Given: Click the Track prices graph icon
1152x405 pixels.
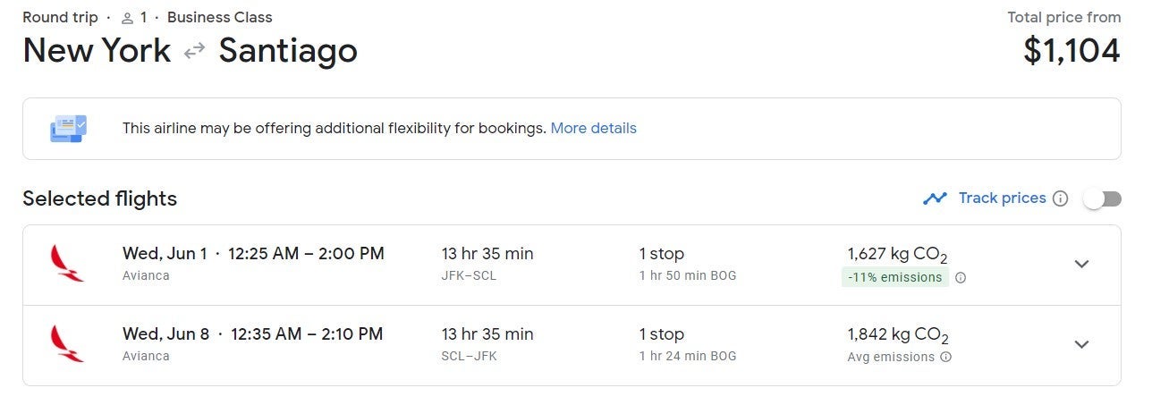Looking at the screenshot, I should [x=935, y=198].
